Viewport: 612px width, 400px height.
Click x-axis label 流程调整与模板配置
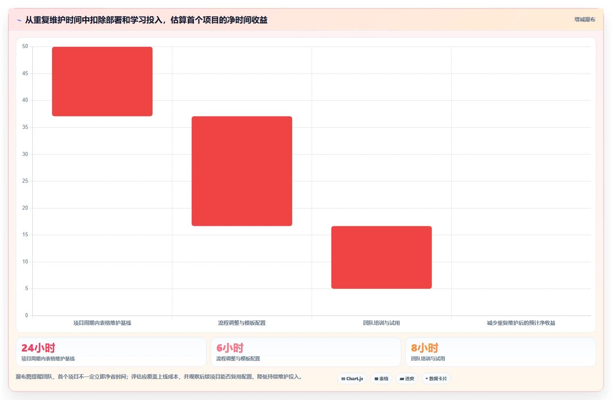242,323
